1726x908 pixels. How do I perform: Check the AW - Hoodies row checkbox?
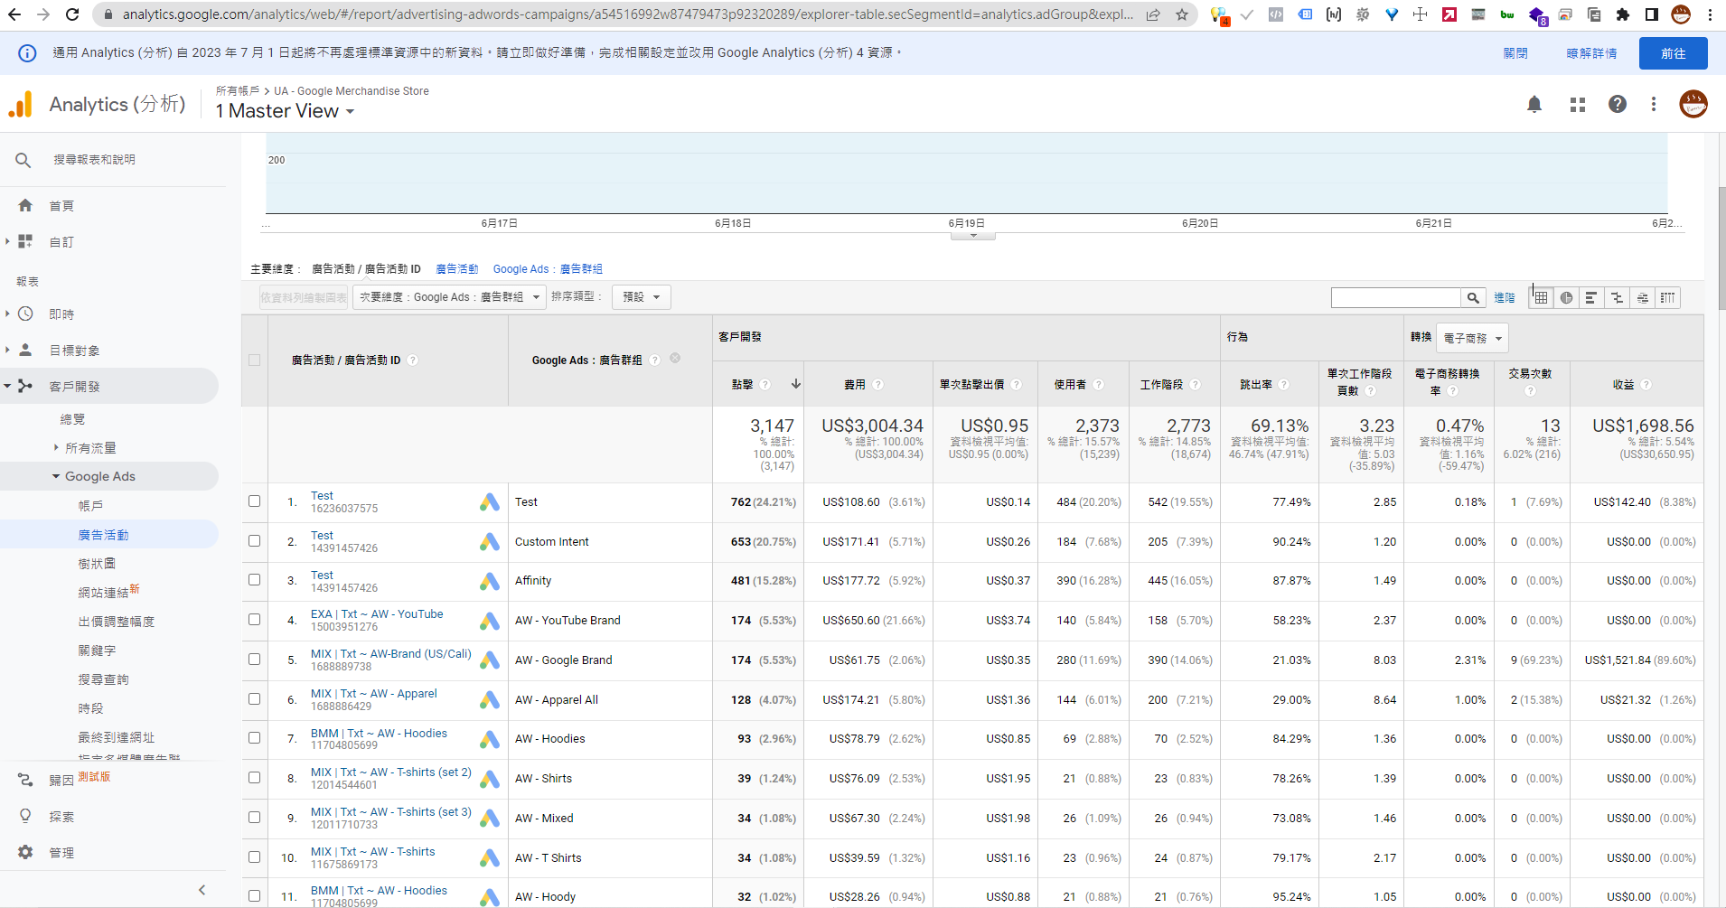pos(254,738)
